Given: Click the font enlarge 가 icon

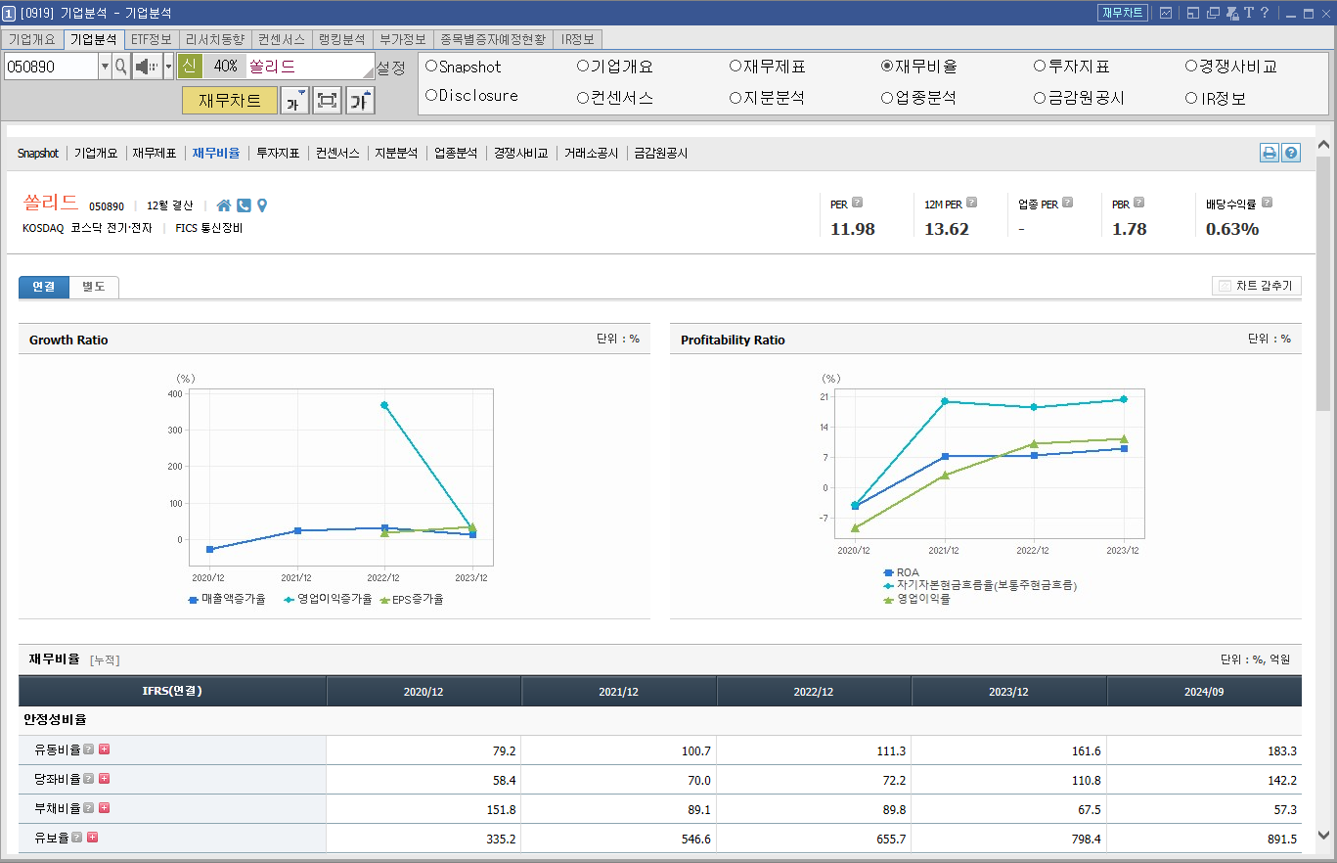Looking at the screenshot, I should point(359,100).
